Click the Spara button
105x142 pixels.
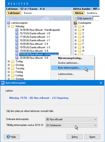92,137
